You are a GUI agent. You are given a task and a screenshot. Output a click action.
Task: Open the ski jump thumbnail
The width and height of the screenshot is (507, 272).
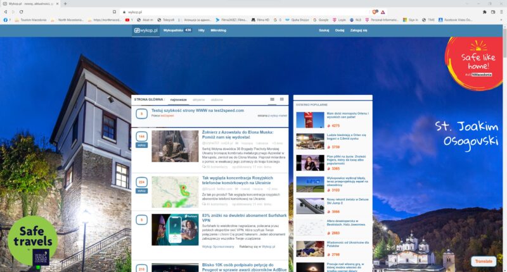[x=310, y=206]
